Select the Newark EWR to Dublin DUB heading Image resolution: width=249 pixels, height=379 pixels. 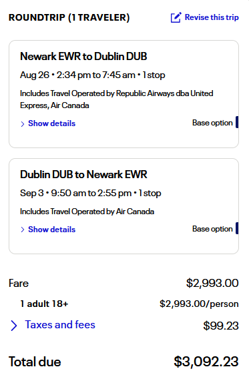click(x=83, y=56)
